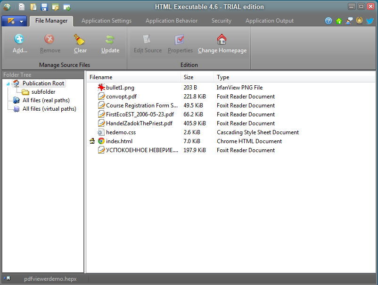The height and width of the screenshot is (285, 378).
Task: Clear source files with the broom icon
Action: pos(80,39)
